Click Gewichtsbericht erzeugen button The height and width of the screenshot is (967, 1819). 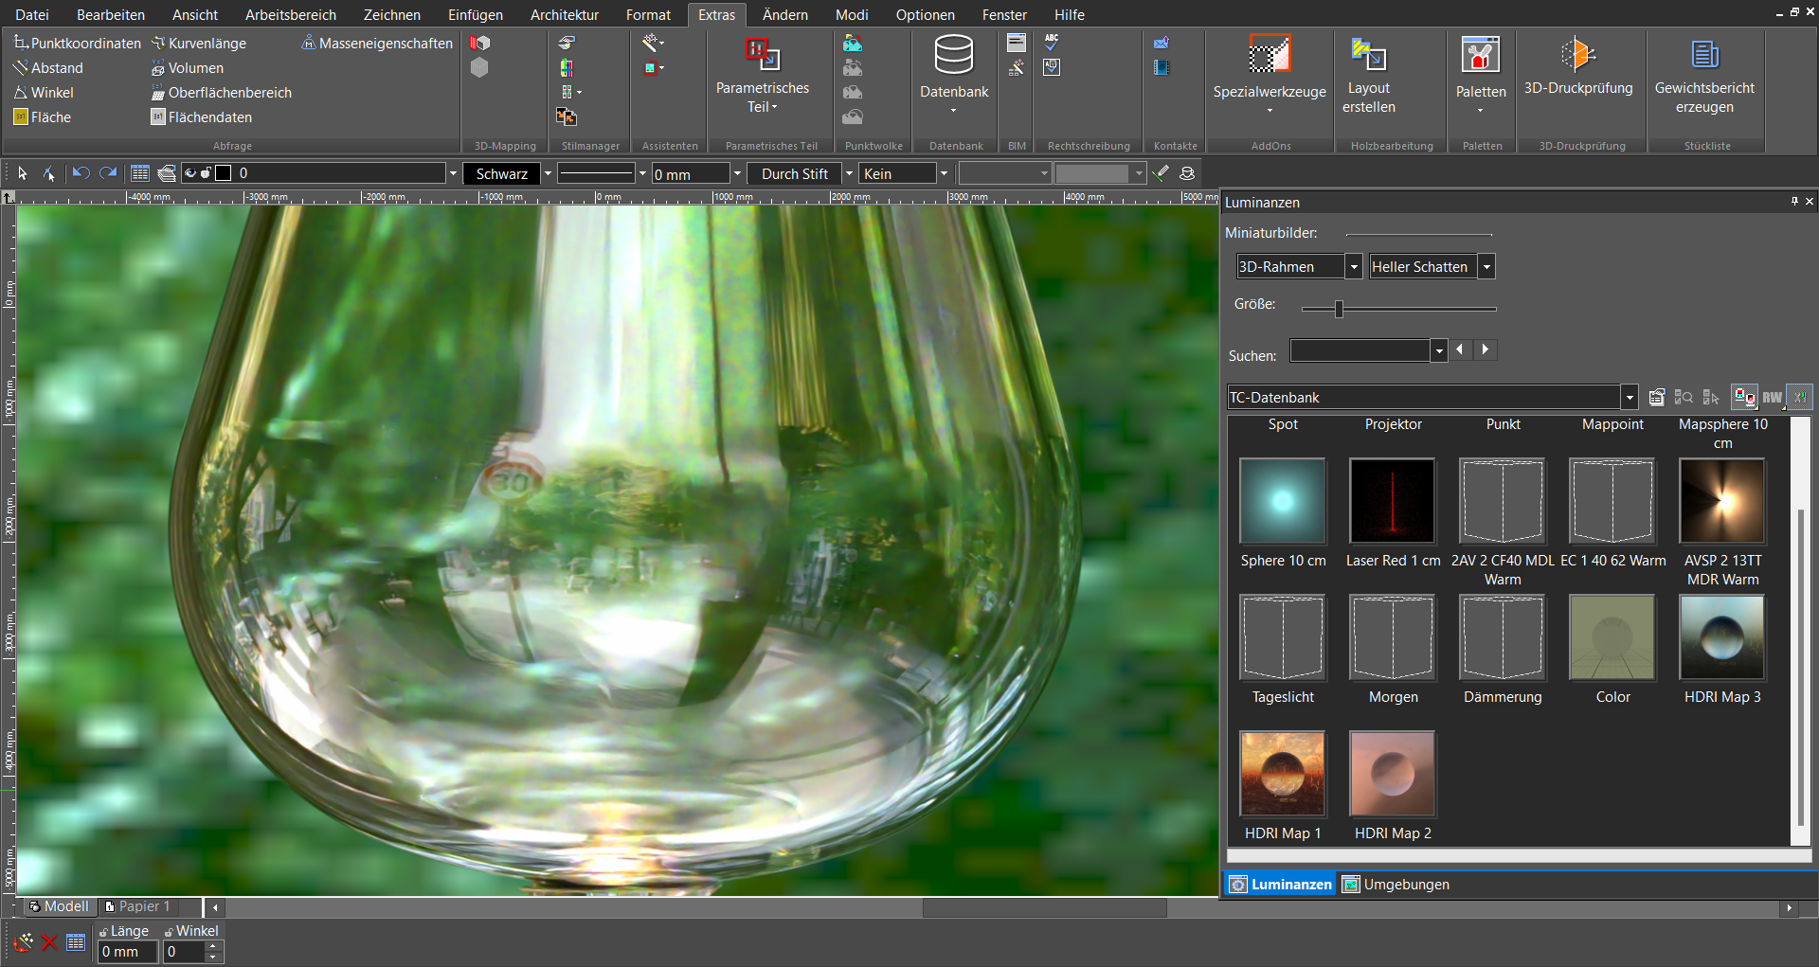click(1704, 76)
